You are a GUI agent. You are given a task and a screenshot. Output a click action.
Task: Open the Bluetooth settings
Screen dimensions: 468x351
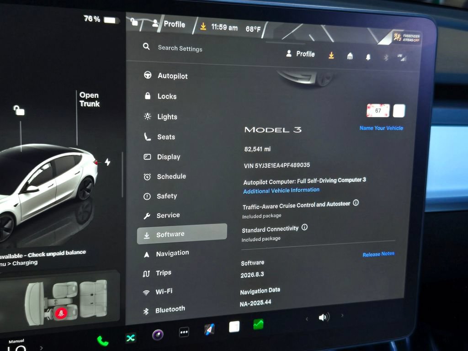(x=164, y=310)
